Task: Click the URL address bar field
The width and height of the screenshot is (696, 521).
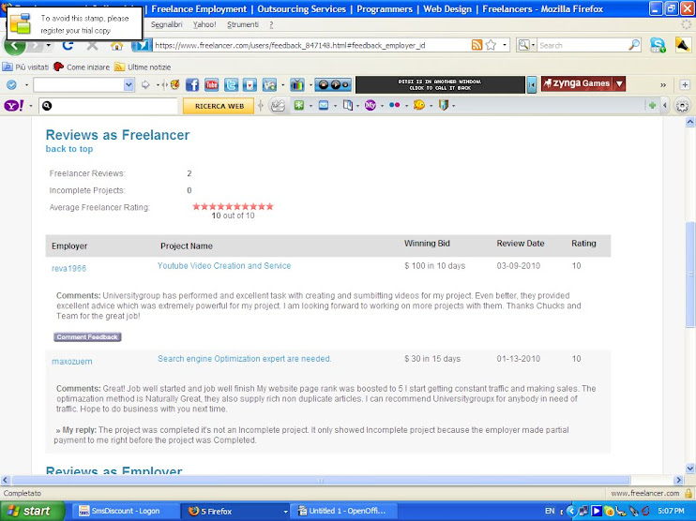Action: click(310, 45)
